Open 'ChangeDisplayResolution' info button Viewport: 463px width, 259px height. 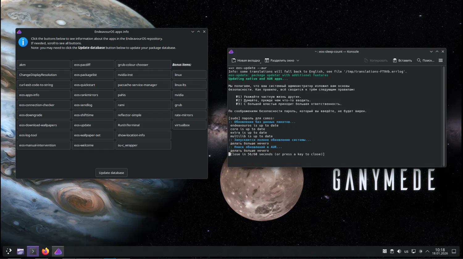(x=44, y=75)
